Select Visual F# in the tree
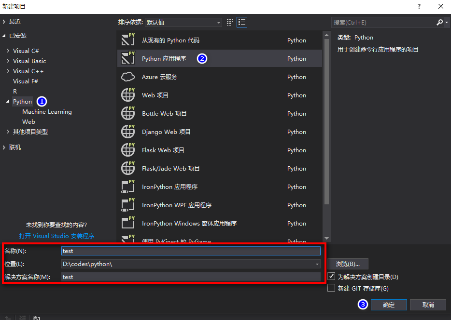The width and height of the screenshot is (451, 320). click(x=26, y=81)
